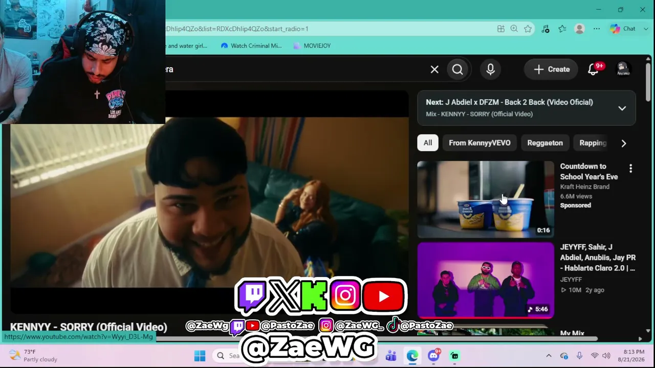Open Microsoft Edge from the taskbar
The image size is (655, 368).
pyautogui.click(x=412, y=356)
